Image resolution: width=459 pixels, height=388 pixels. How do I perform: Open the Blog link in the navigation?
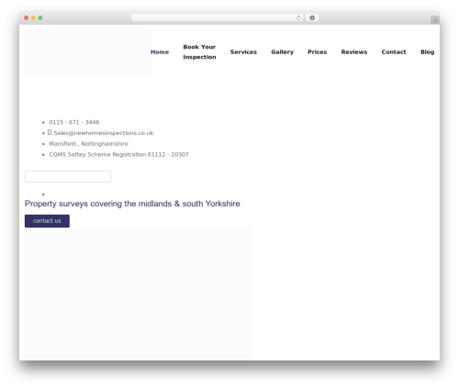point(427,52)
